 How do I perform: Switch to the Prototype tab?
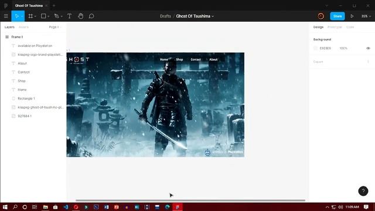click(x=335, y=27)
